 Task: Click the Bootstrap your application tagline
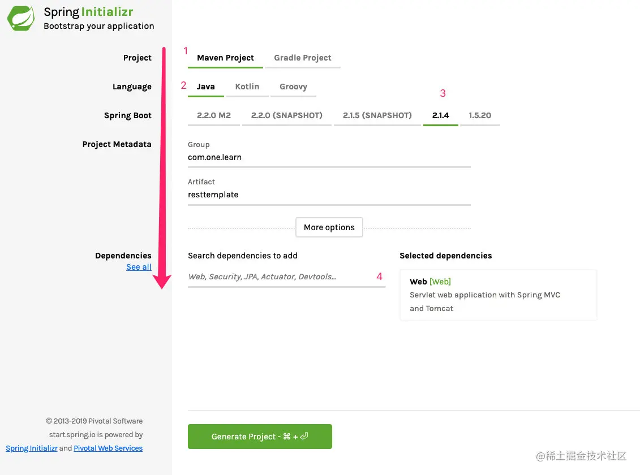pos(99,26)
